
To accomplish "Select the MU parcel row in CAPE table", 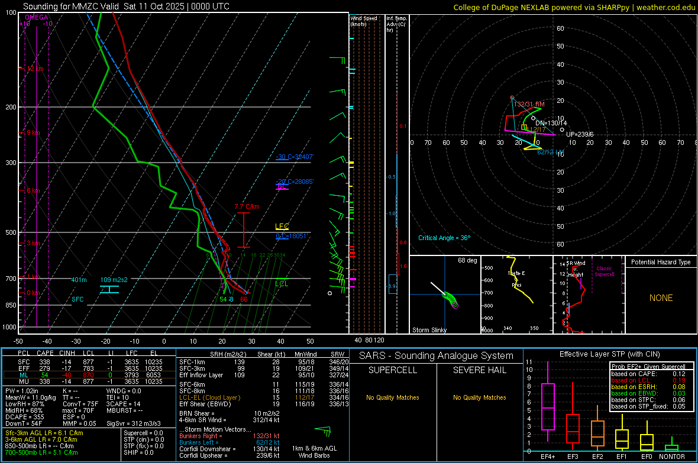I will point(90,381).
